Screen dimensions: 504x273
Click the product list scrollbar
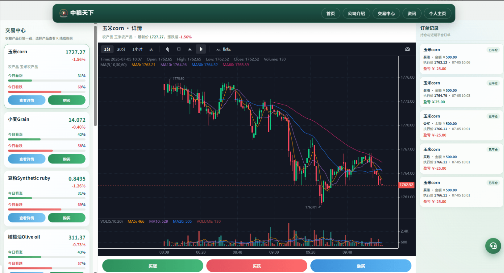click(95, 76)
